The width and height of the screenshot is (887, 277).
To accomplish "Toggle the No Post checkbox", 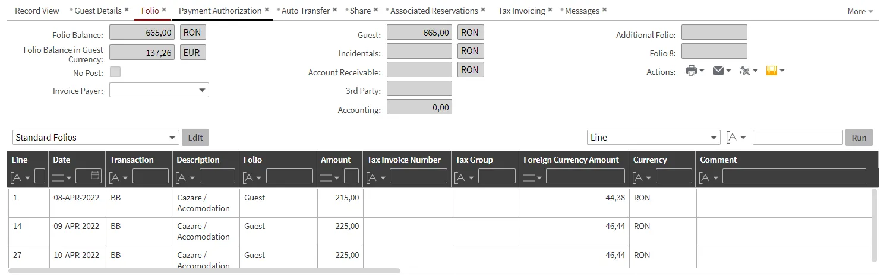I will click(x=115, y=72).
